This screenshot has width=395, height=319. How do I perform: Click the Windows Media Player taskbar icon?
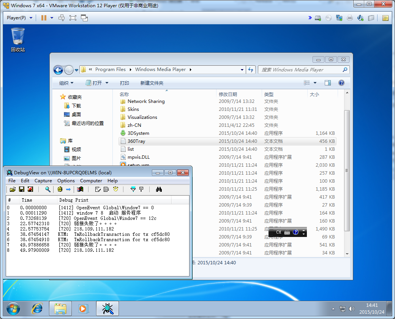pos(83,308)
